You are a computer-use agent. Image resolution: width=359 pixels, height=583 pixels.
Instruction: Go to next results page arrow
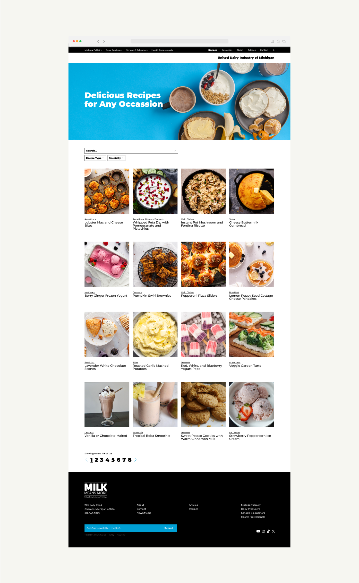[135, 460]
